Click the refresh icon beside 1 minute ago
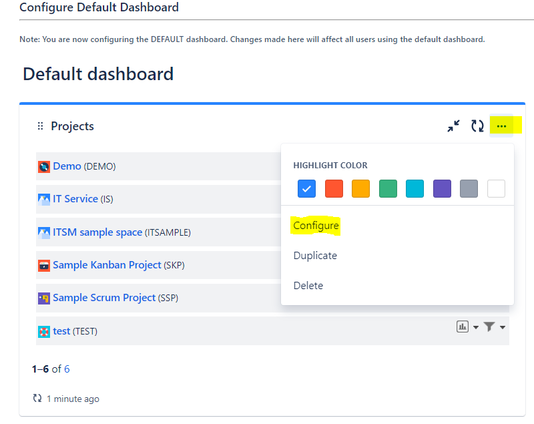 click(37, 398)
